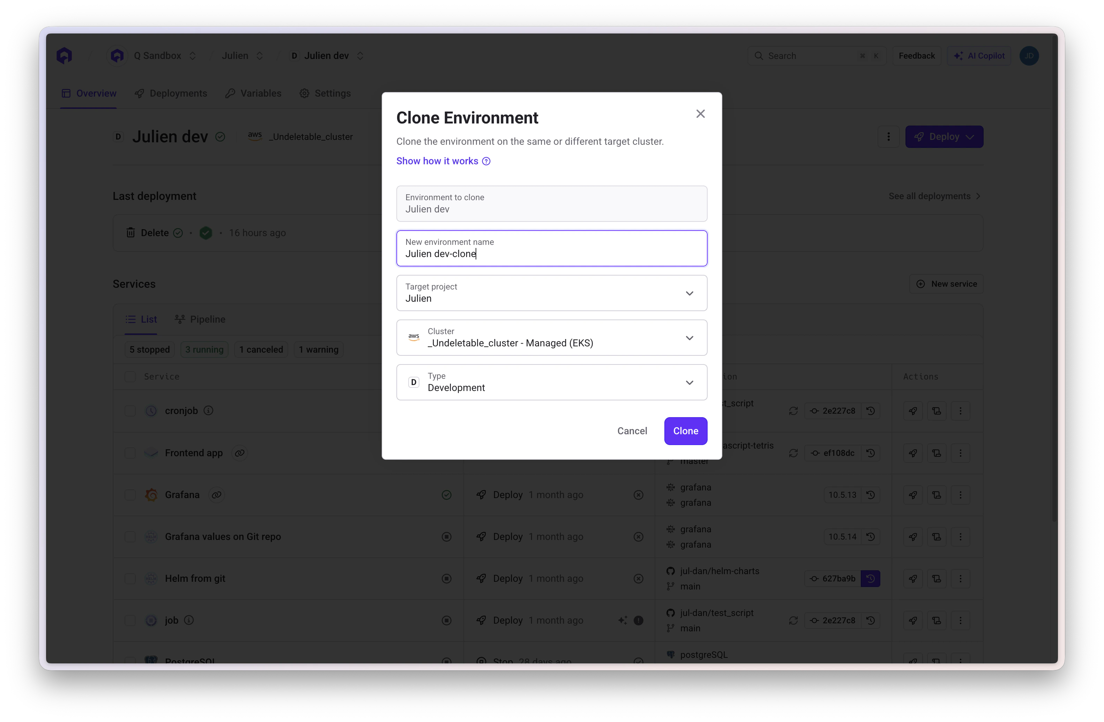Switch to the Variables tab
This screenshot has height=722, width=1104.
(x=253, y=93)
